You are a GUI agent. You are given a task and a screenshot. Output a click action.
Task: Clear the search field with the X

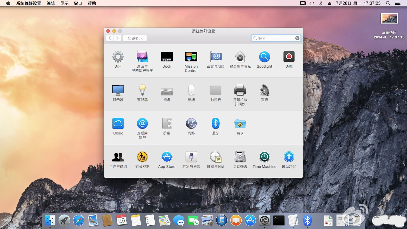tap(297, 38)
